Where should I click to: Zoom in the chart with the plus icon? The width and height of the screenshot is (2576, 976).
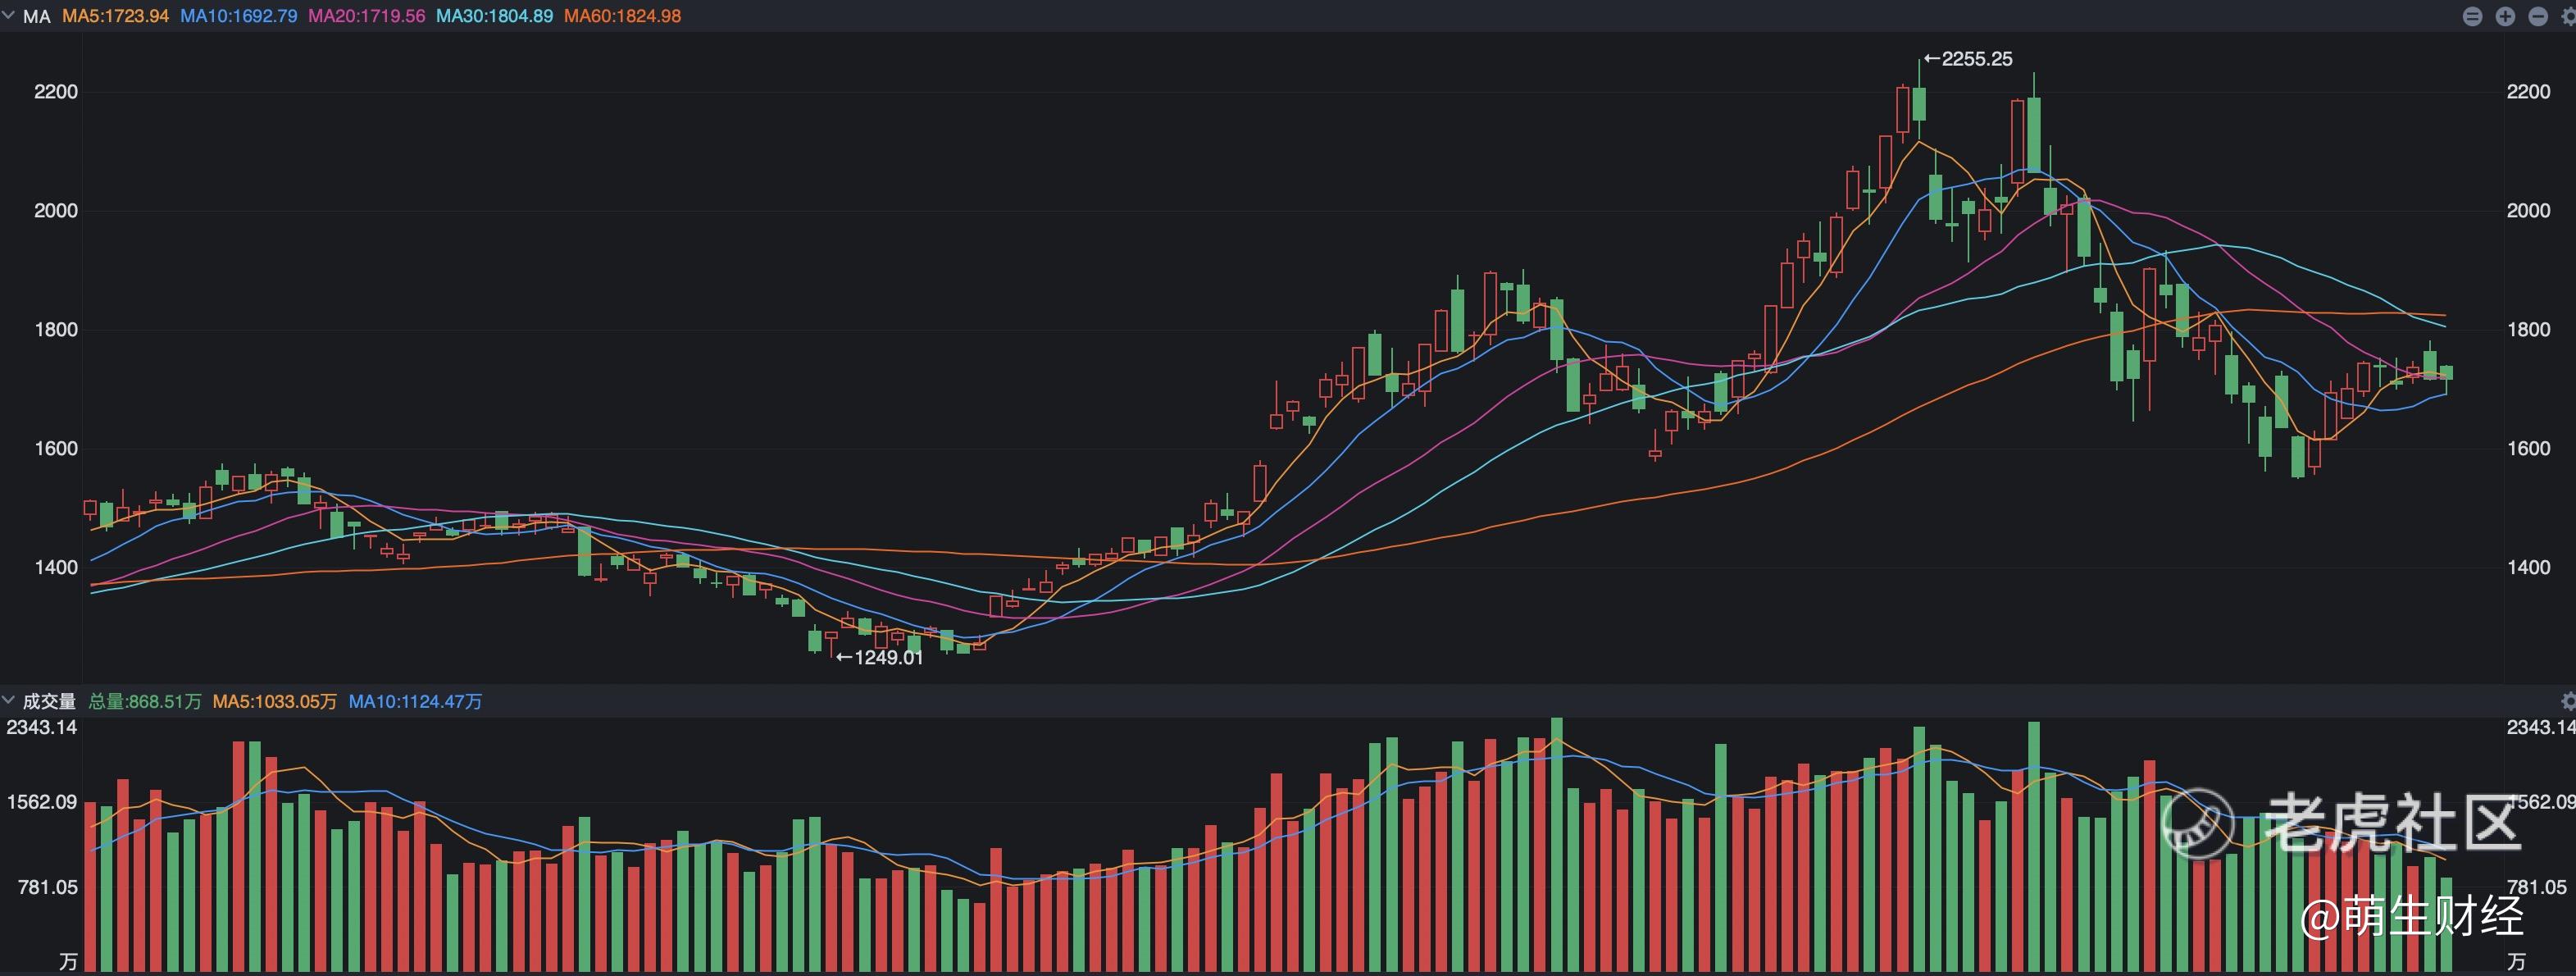[2505, 16]
